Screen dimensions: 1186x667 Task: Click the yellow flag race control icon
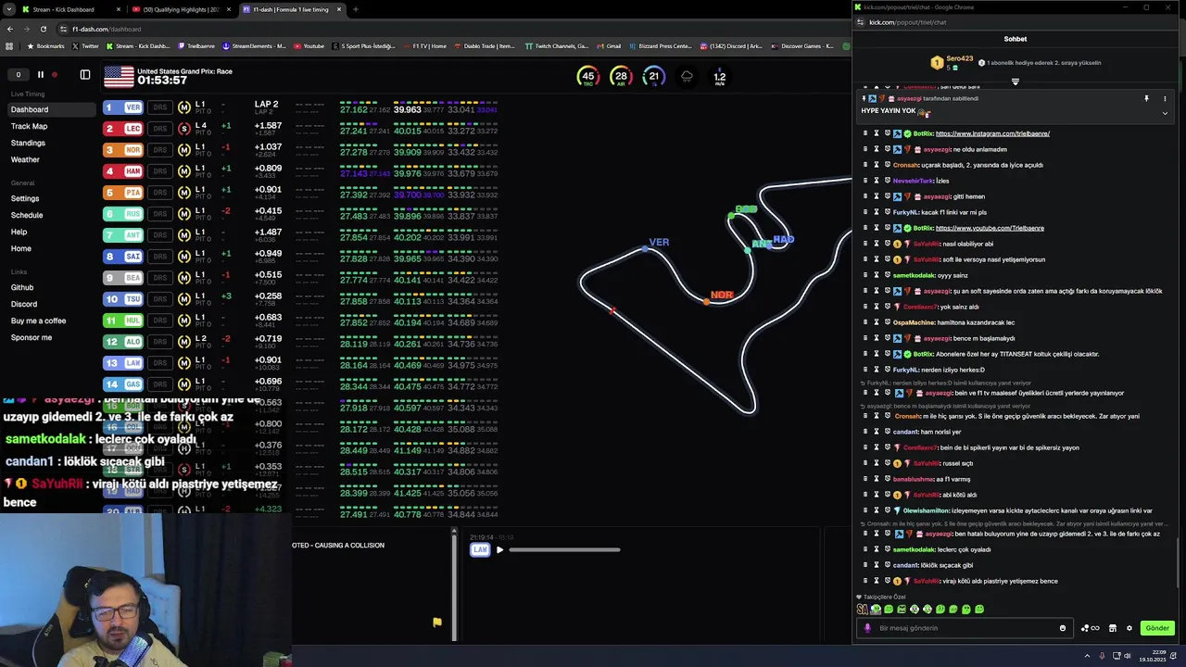pyautogui.click(x=436, y=623)
